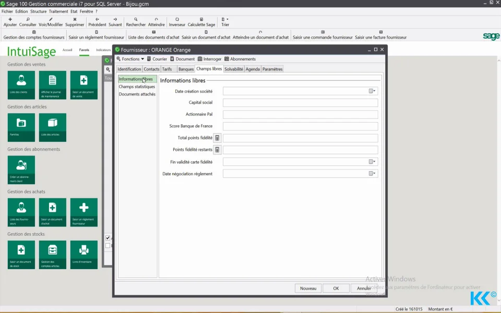The width and height of the screenshot is (501, 313).
Task: Open Afficher le journal de maintenance tile
Action: [53, 85]
